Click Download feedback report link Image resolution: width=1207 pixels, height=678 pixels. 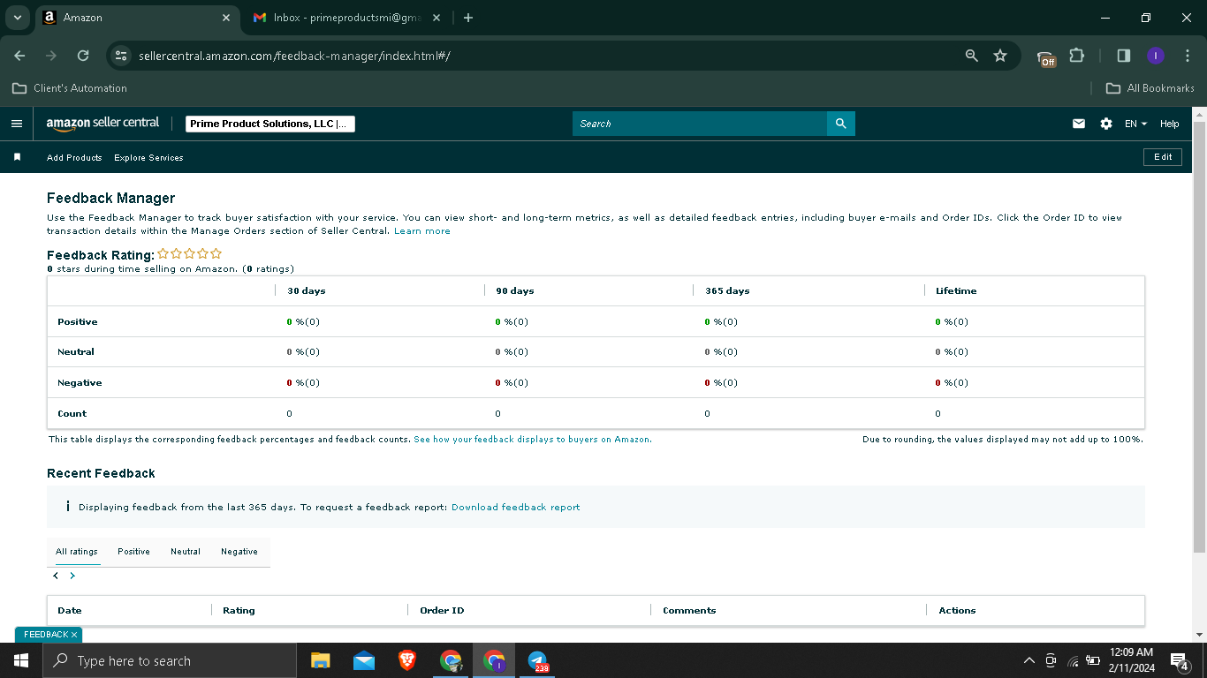(516, 507)
